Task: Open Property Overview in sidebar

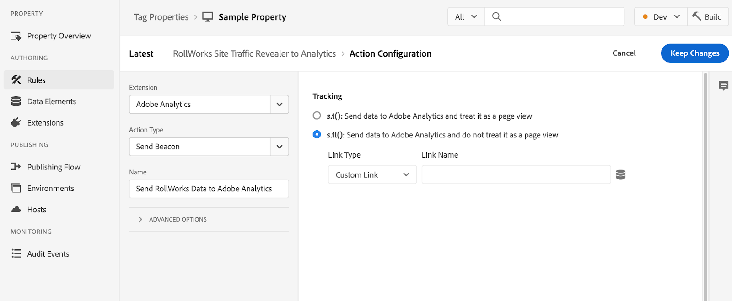Action: 59,36
